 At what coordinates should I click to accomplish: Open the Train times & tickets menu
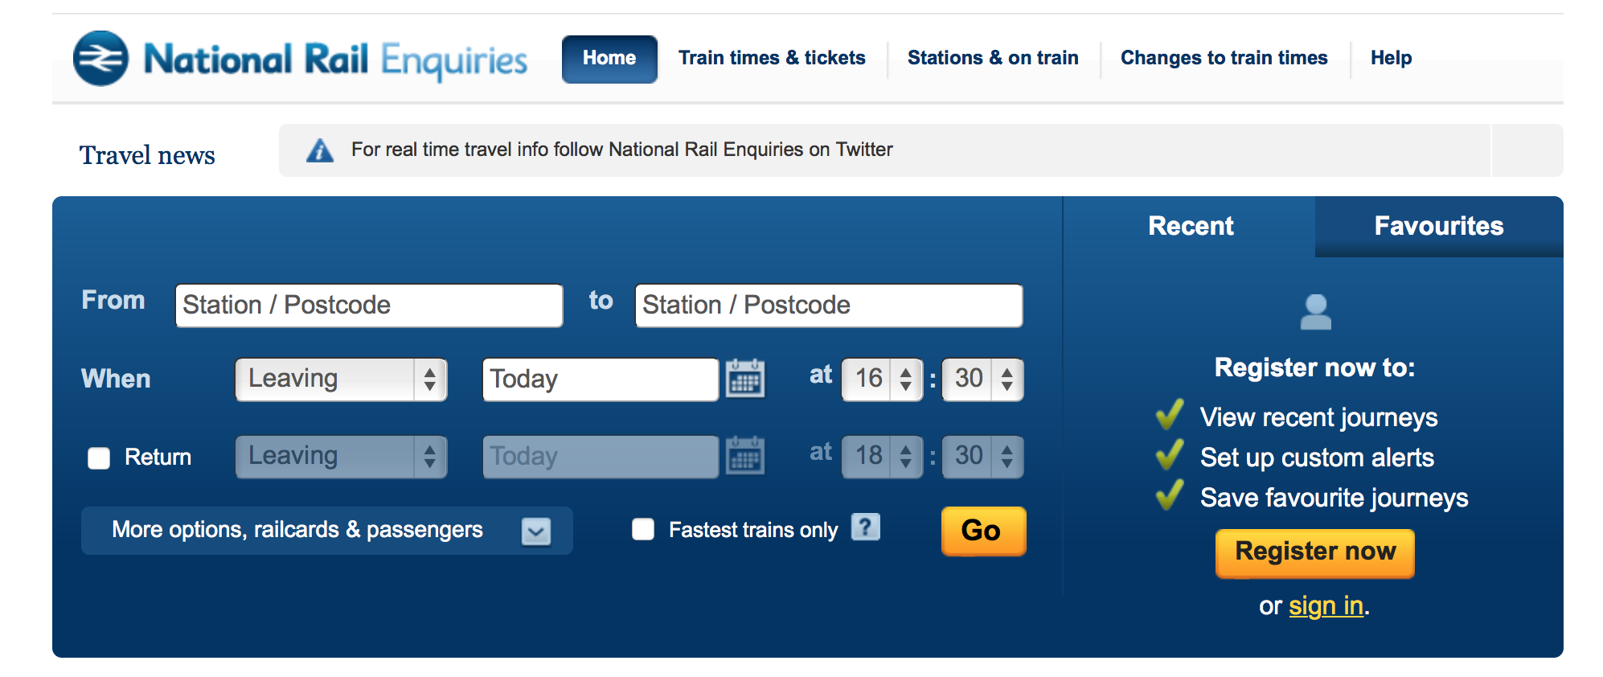pos(772,58)
